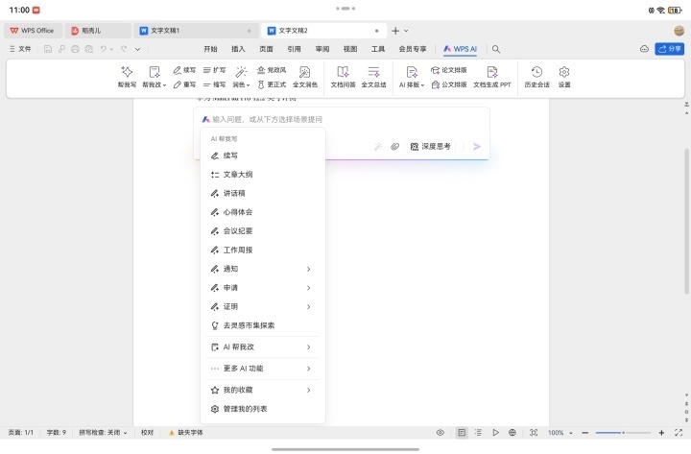Click the new tab plus button
The height and width of the screenshot is (454, 691).
[395, 31]
